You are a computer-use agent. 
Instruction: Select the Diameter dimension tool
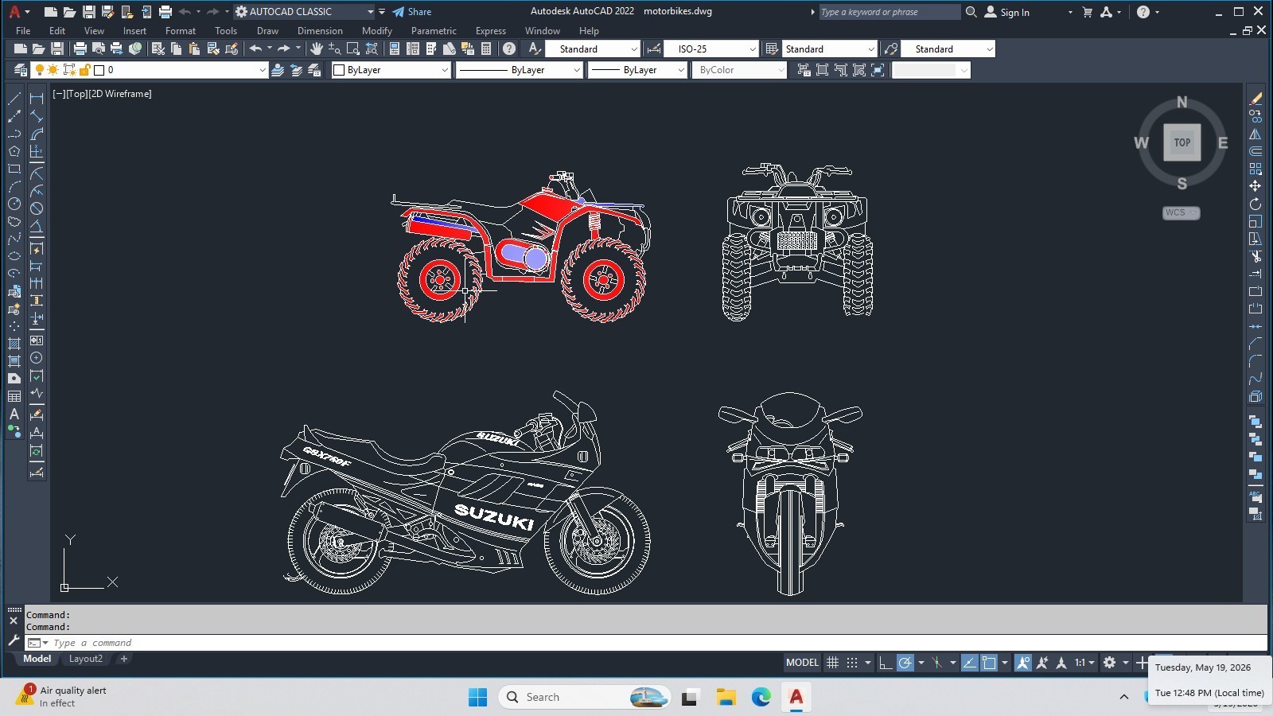[x=37, y=208]
